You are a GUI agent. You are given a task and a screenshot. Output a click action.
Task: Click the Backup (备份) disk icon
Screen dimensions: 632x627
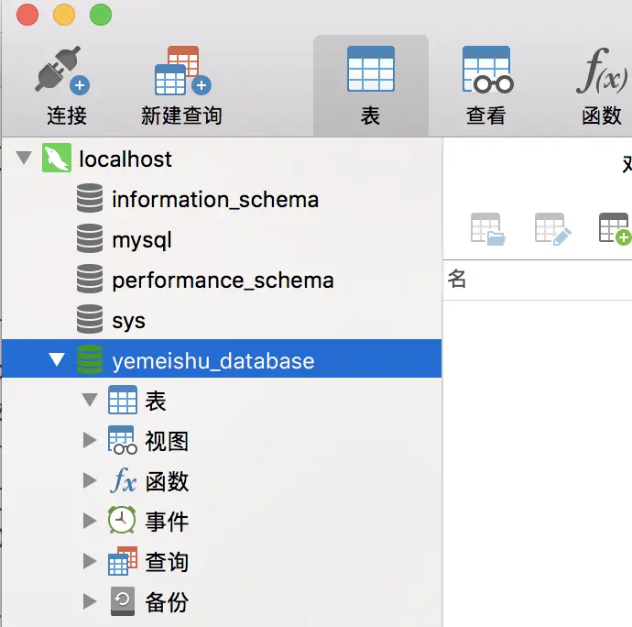[x=123, y=601]
